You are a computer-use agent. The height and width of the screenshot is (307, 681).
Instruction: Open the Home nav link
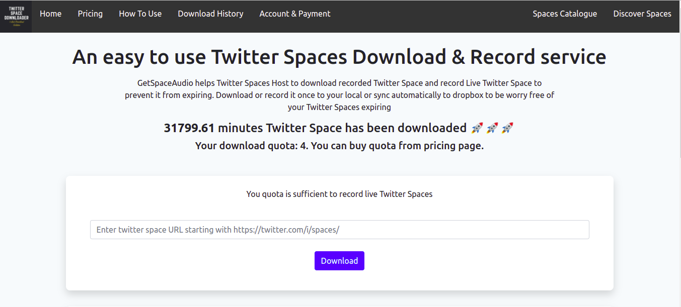tap(51, 14)
